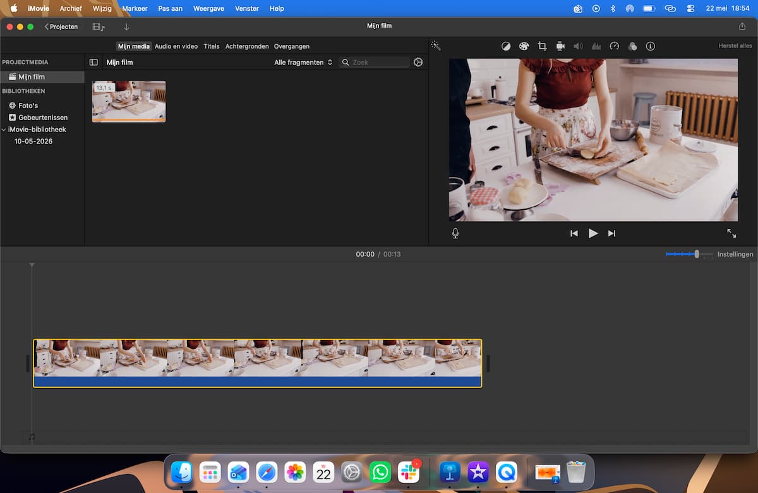Select the 13,1 s. media thumbnail
This screenshot has height=493, width=758.
coord(129,101)
